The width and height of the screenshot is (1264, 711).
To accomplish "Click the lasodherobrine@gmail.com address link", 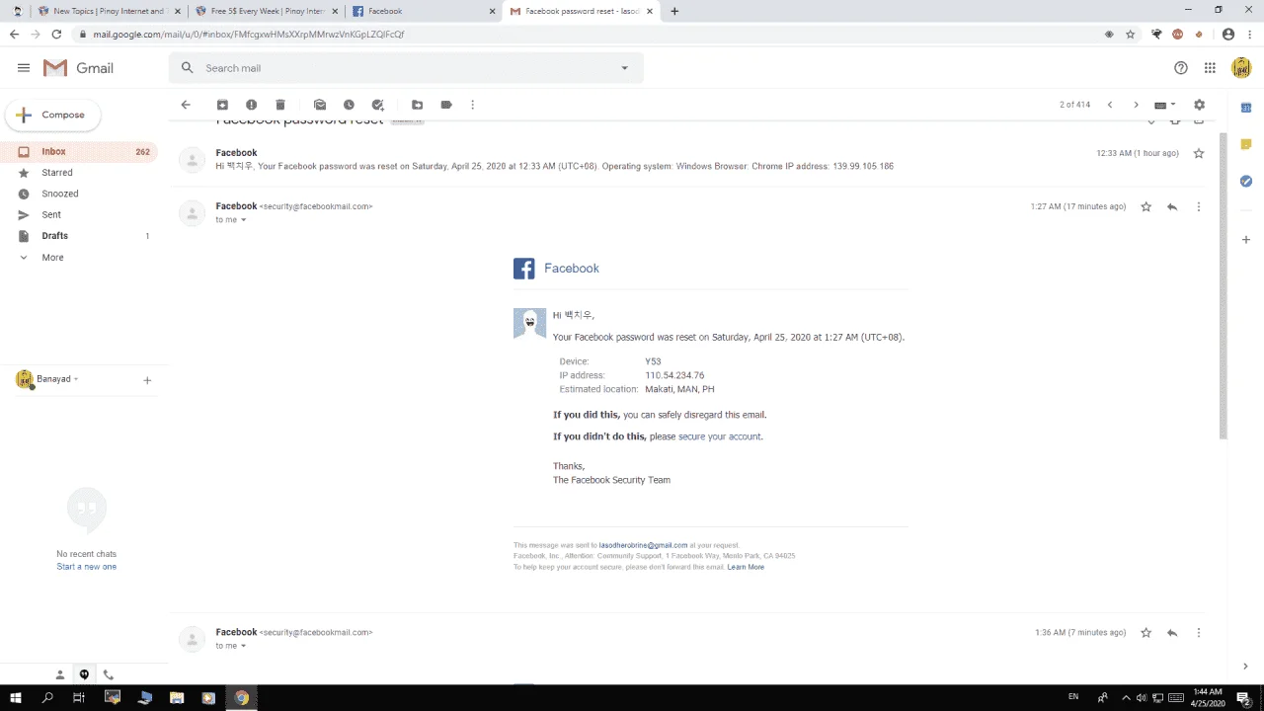I will pos(643,545).
